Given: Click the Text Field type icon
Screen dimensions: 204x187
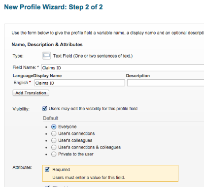Looking at the screenshot, I should click(x=46, y=56).
